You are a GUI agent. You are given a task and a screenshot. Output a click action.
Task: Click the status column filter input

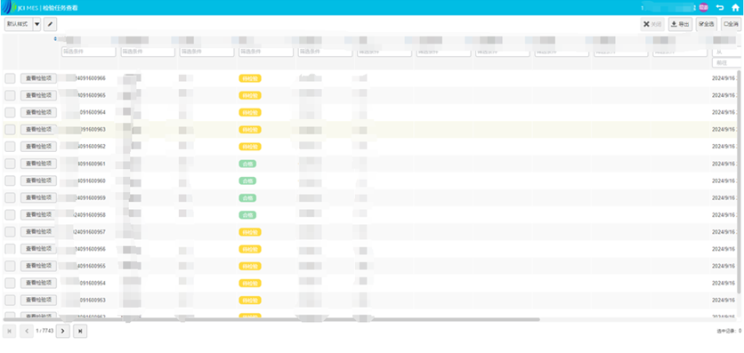coord(266,52)
